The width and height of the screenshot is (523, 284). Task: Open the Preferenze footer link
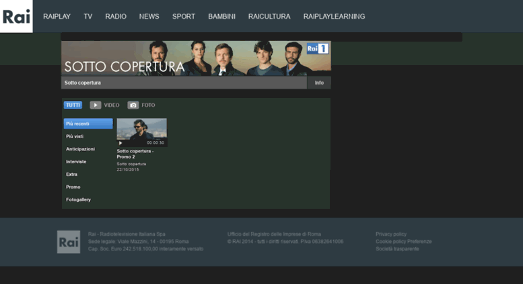(419, 242)
